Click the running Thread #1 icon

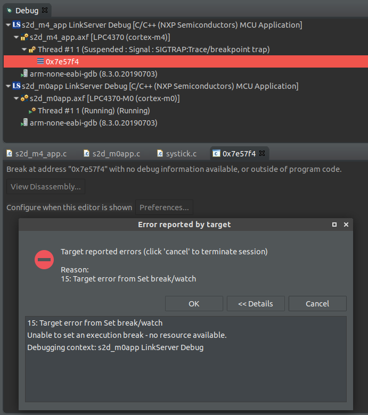tap(32, 111)
